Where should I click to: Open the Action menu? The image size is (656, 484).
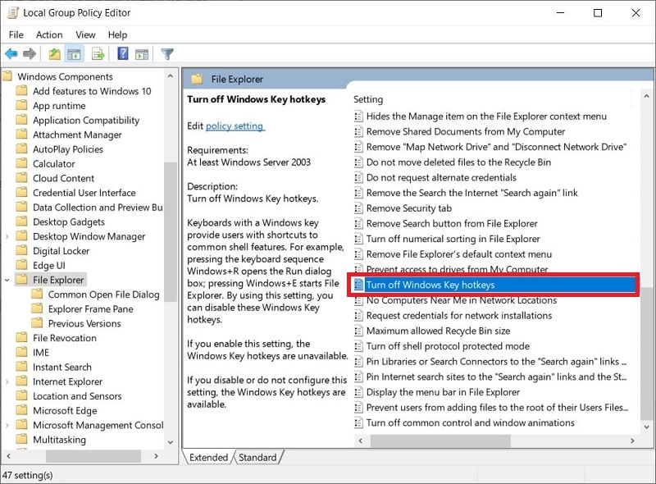49,34
